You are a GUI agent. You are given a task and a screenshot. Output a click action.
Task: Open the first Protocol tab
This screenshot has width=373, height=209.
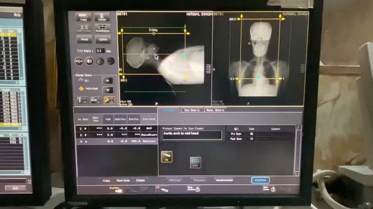168,110
